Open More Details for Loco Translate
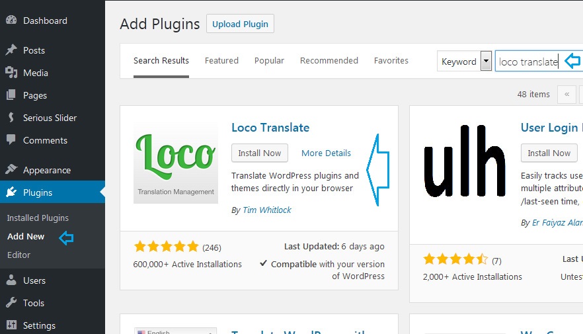Viewport: 583px width, 334px height. [x=326, y=153]
